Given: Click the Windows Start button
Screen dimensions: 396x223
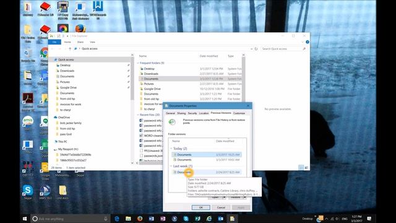Looking at the screenshot, I should (25, 219).
